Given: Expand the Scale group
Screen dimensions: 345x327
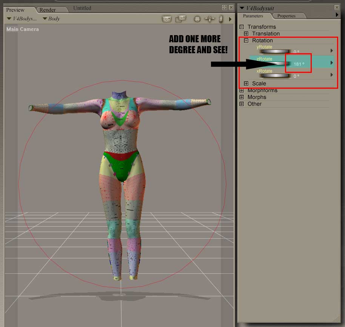Looking at the screenshot, I should pyautogui.click(x=246, y=83).
